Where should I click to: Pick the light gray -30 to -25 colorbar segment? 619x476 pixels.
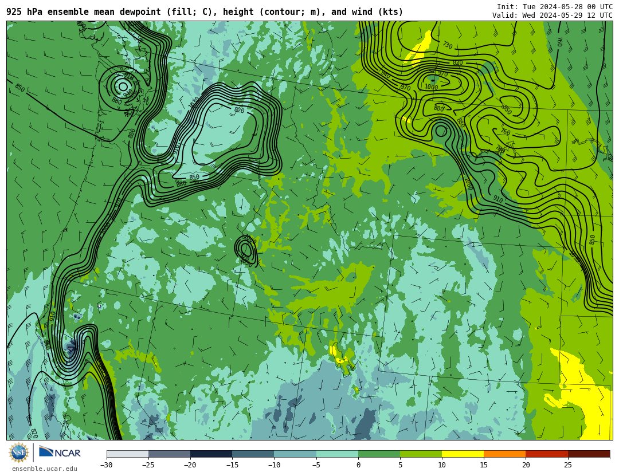click(x=127, y=454)
